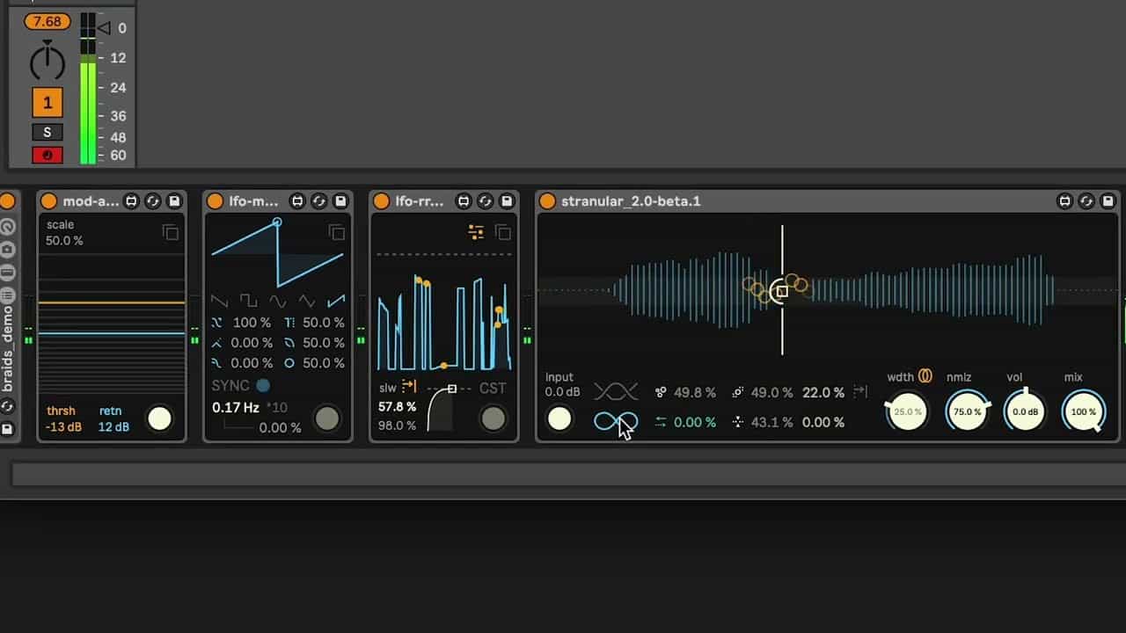Click the track pan knob
This screenshot has width=1126, height=633.
[48, 62]
